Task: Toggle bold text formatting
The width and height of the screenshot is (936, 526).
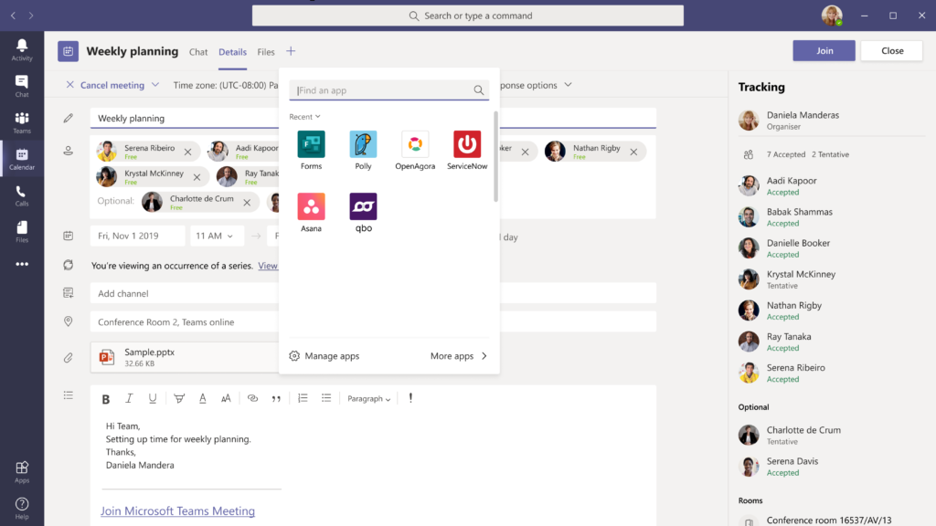Action: 105,399
